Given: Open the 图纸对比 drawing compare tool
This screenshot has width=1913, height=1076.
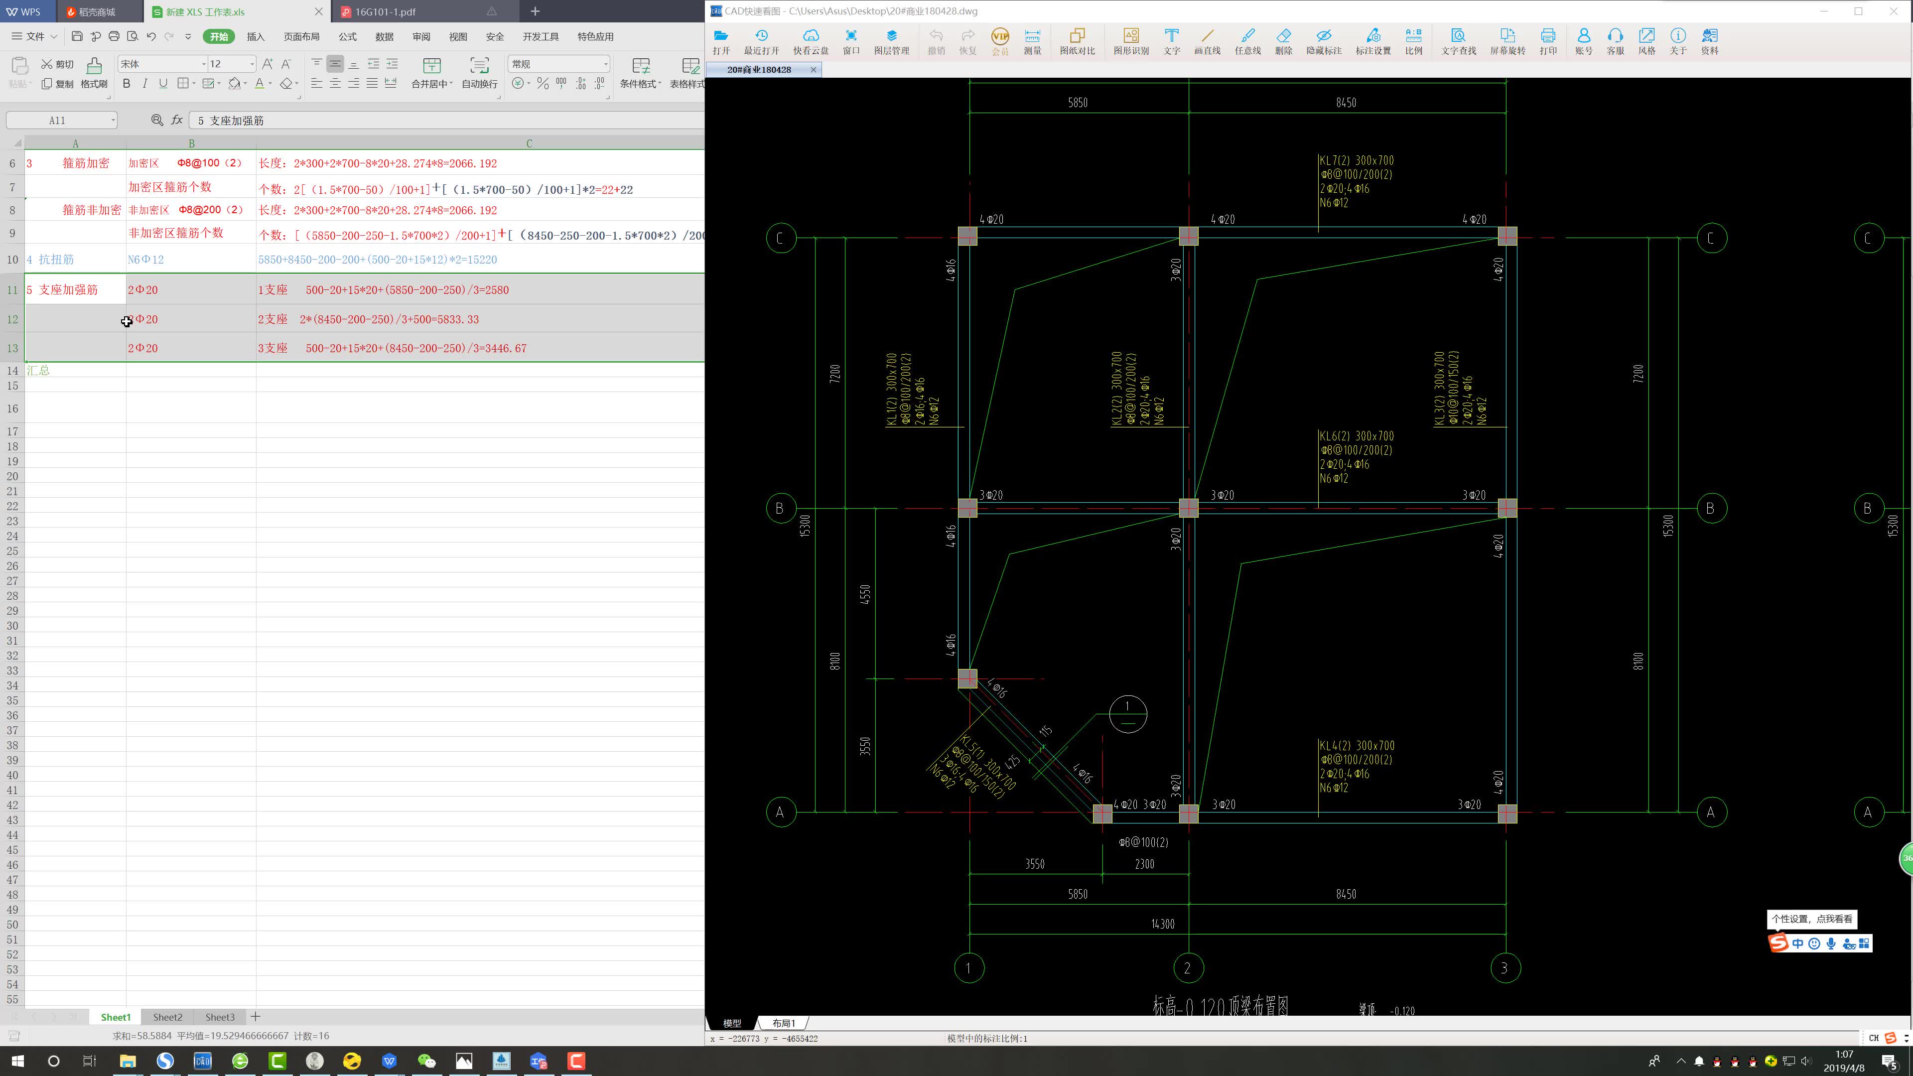Looking at the screenshot, I should (x=1077, y=41).
